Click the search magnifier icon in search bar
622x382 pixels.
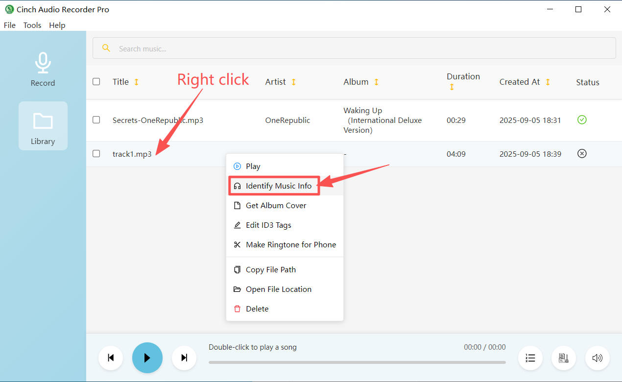(106, 48)
